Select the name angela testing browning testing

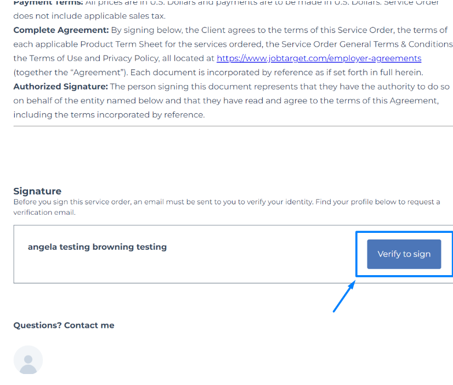pyautogui.click(x=97, y=247)
